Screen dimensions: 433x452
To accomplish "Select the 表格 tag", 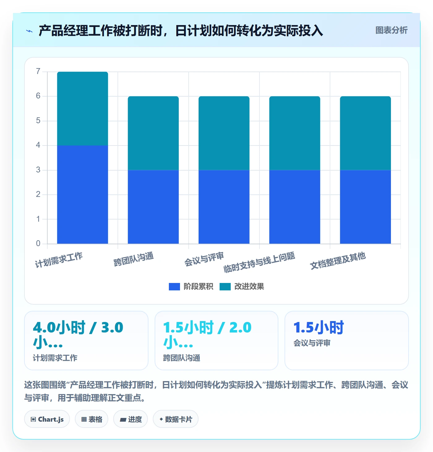I will click(x=92, y=419).
